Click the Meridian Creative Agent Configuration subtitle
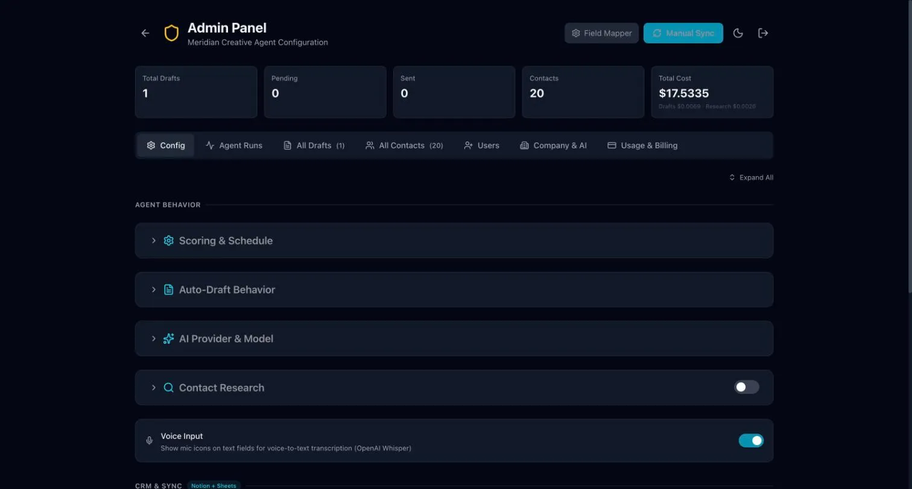The image size is (912, 489). [x=258, y=43]
